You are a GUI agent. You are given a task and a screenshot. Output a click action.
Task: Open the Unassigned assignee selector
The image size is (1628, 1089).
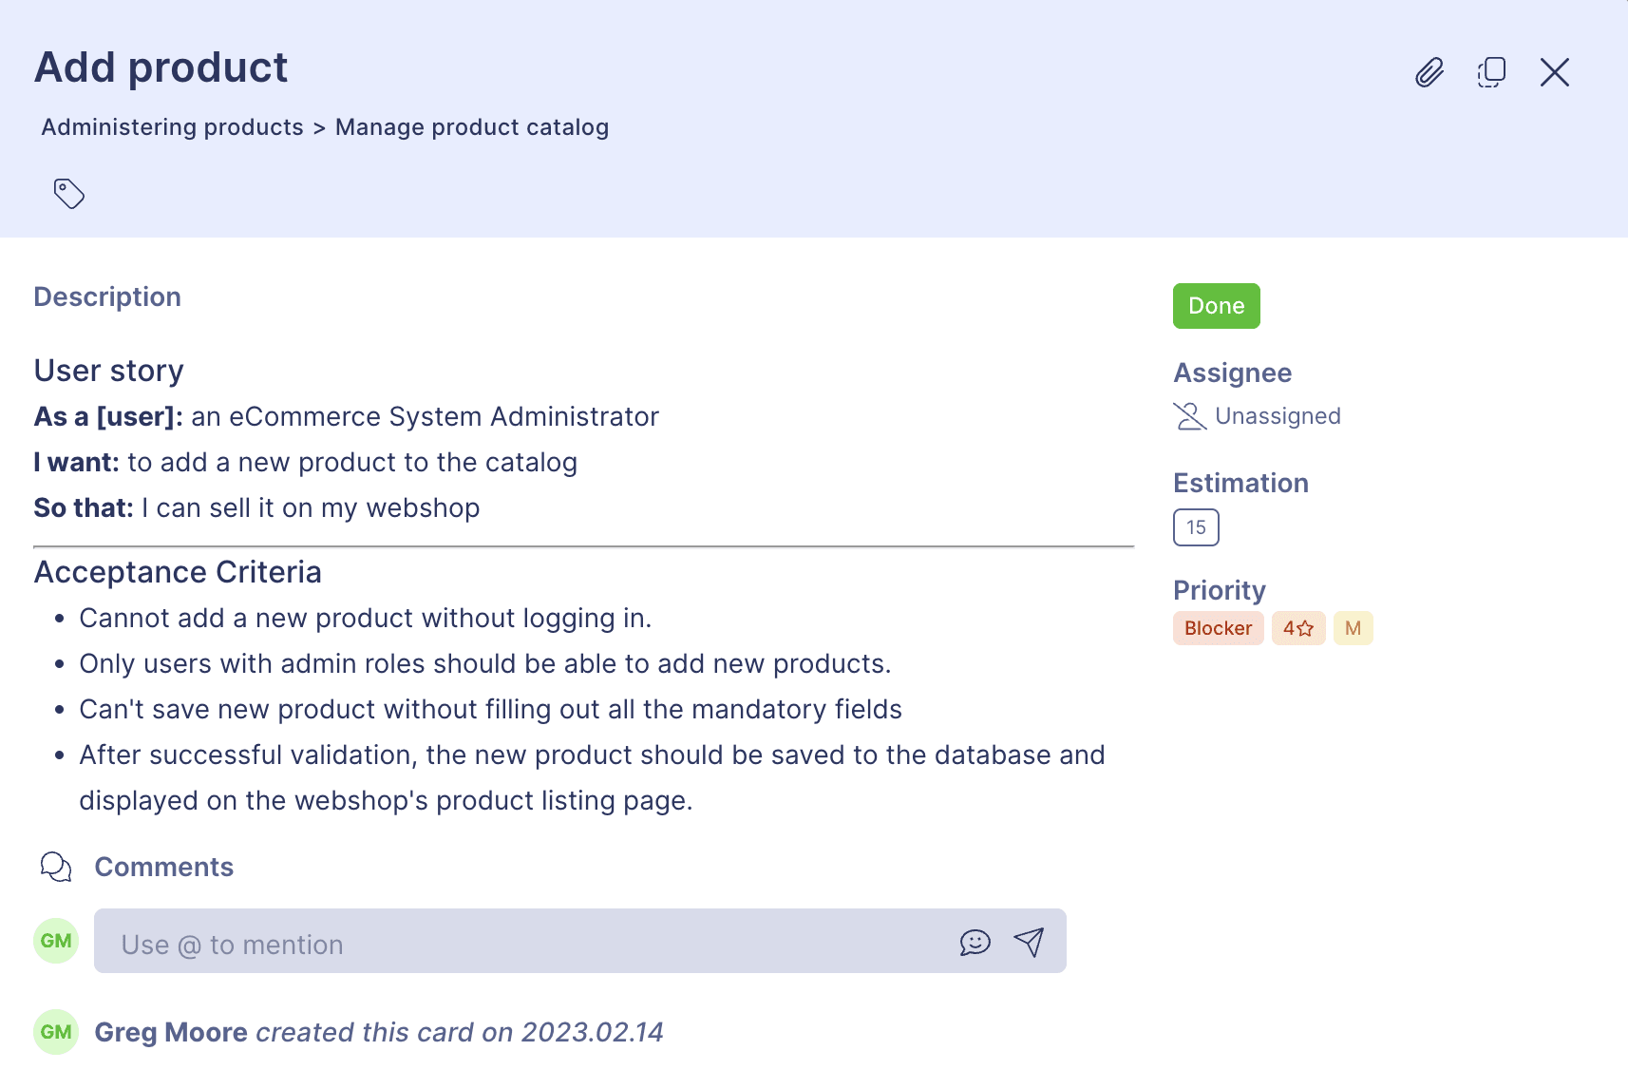point(1278,415)
